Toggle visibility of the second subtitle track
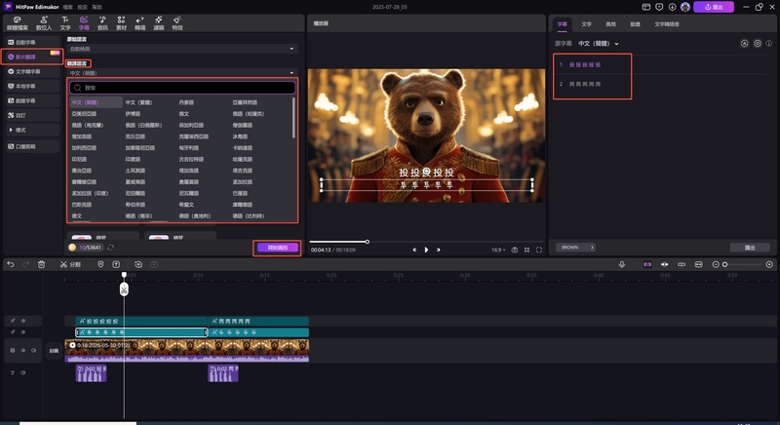The width and height of the screenshot is (780, 425). [22, 332]
